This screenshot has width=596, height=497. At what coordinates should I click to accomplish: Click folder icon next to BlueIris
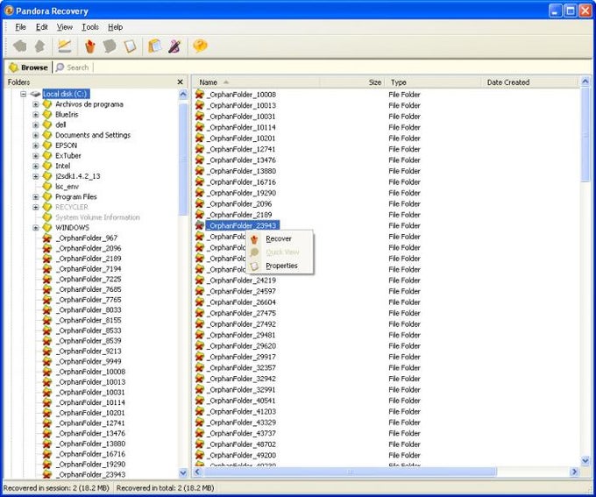(47, 115)
